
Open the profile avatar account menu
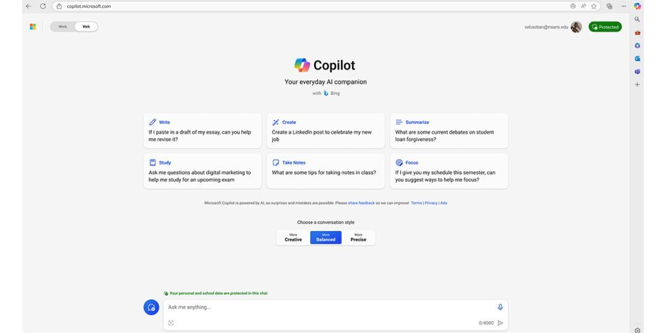coord(576,27)
